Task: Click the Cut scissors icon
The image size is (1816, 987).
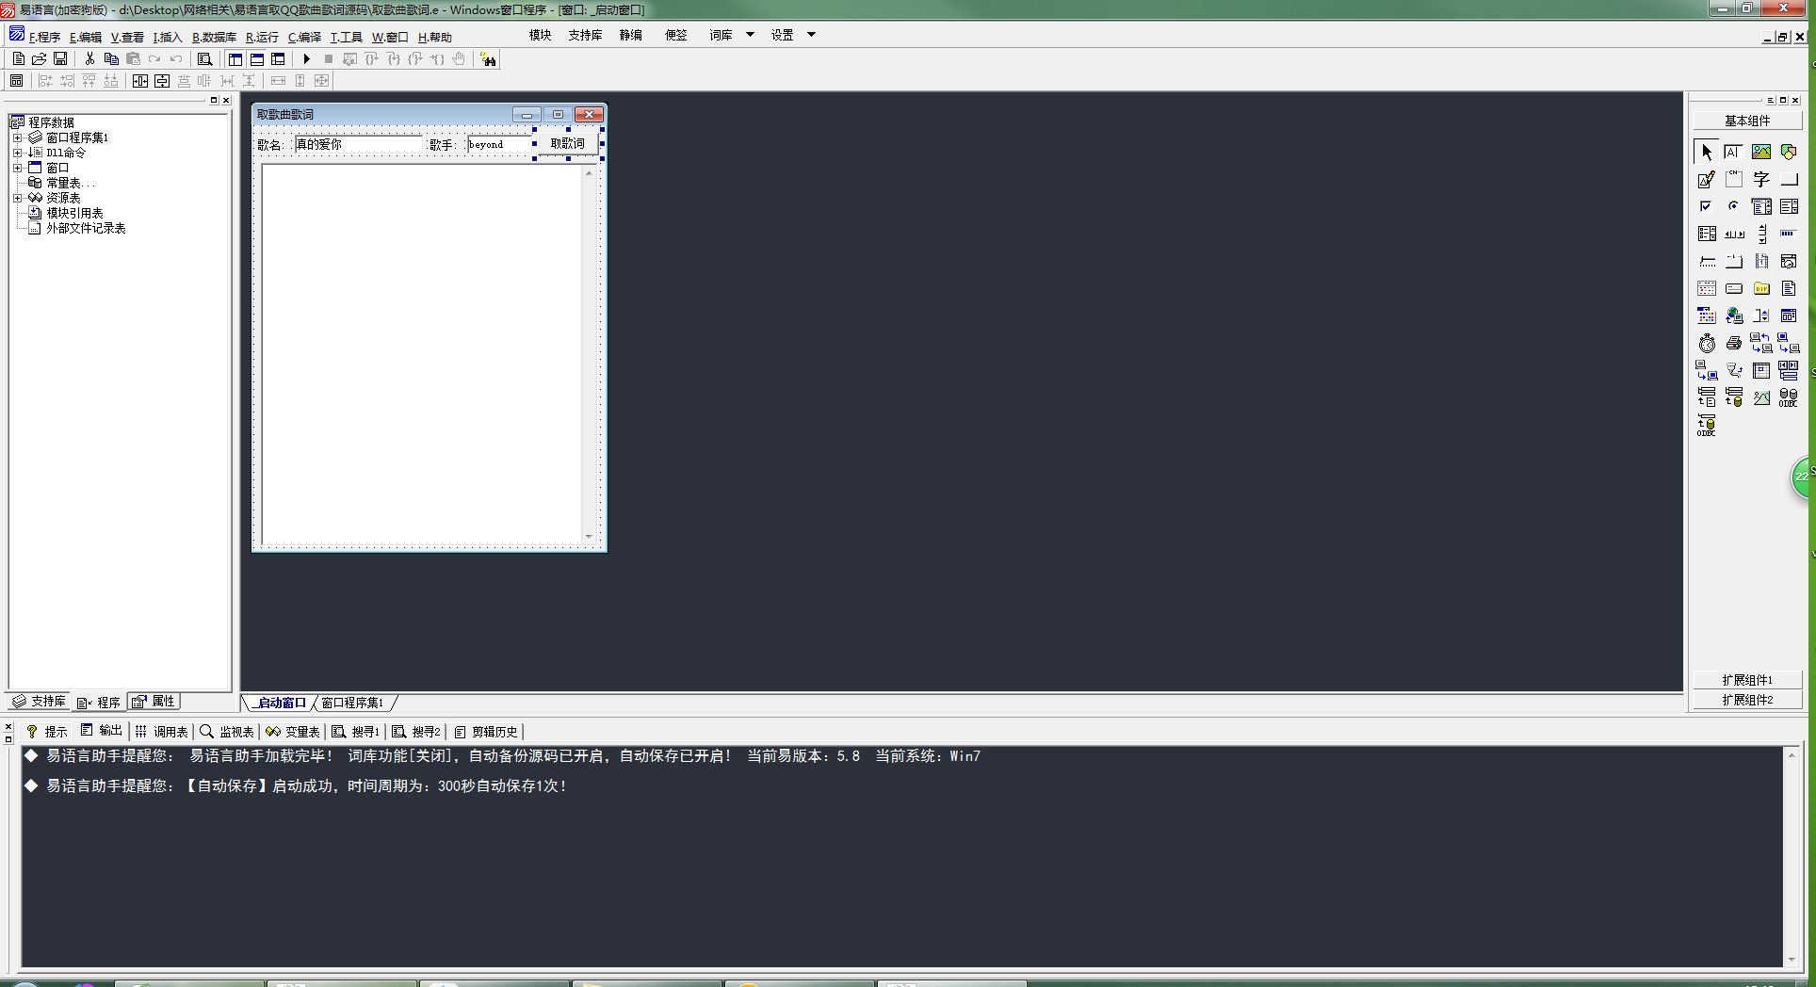Action: click(89, 59)
